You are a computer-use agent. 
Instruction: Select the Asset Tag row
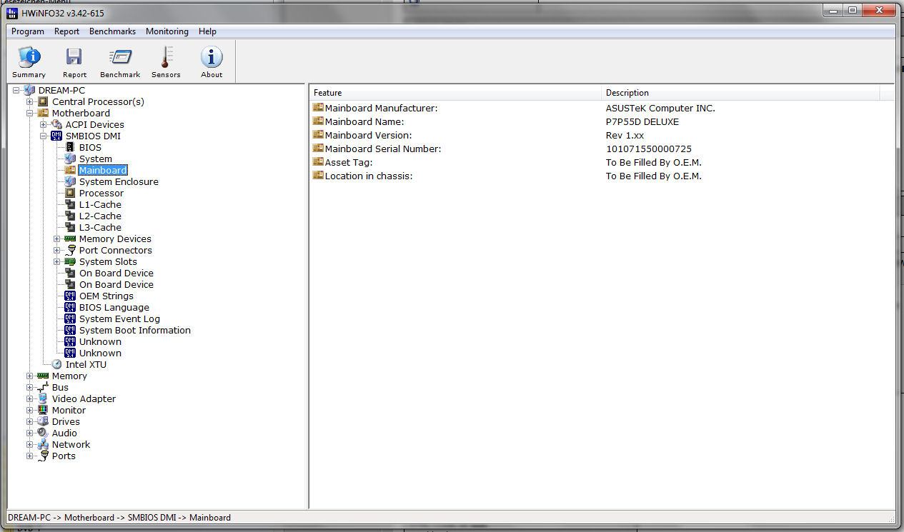[x=602, y=163]
